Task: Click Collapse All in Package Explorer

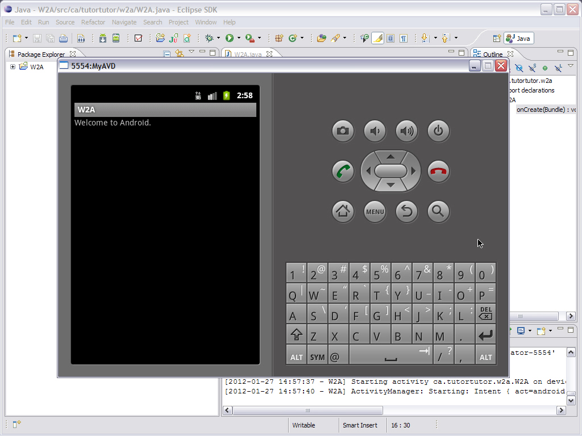Action: coord(167,54)
